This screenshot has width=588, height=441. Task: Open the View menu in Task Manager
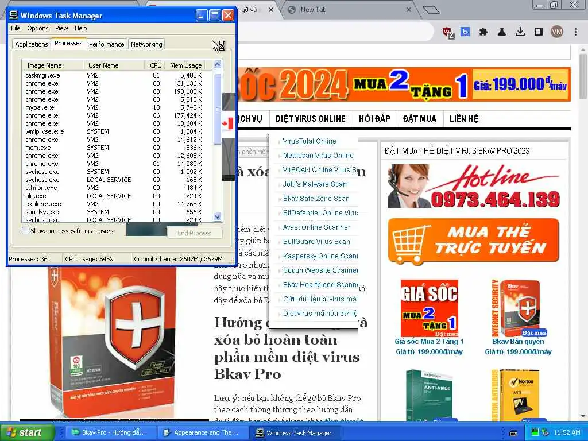61,28
